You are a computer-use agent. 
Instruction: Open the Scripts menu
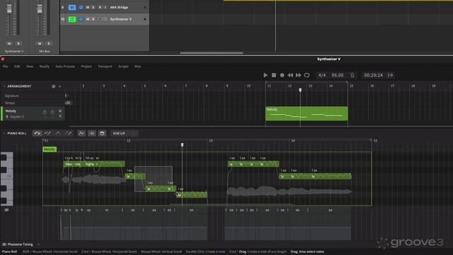tap(123, 67)
